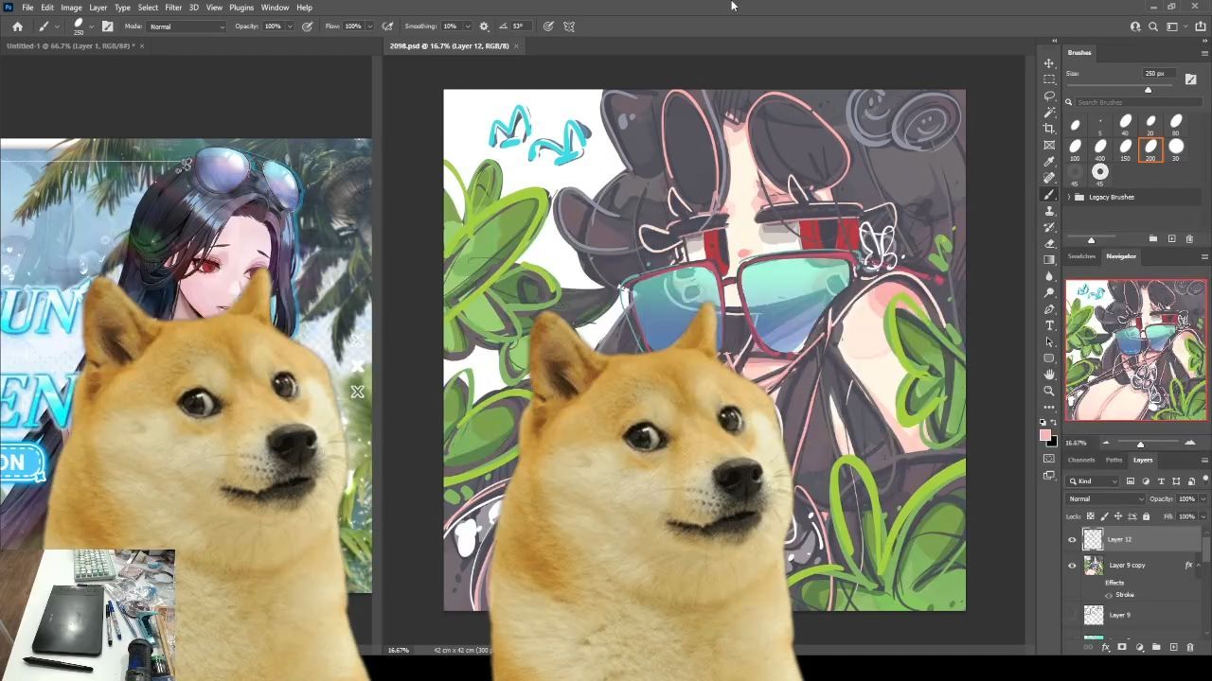Select the Spot Healing Brush tool

click(x=1049, y=177)
